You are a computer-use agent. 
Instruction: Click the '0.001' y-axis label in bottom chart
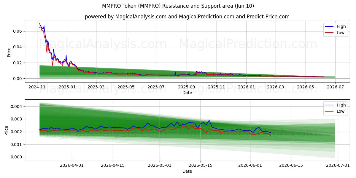click(17, 144)
